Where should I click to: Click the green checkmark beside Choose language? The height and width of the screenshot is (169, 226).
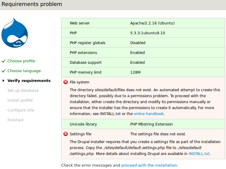coord(4,71)
